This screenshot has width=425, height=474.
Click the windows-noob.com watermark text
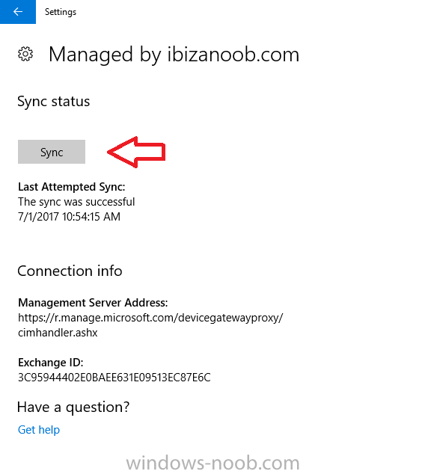212,463
